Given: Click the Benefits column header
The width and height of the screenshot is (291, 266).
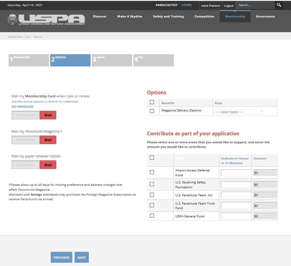Looking at the screenshot, I should click(x=168, y=103).
